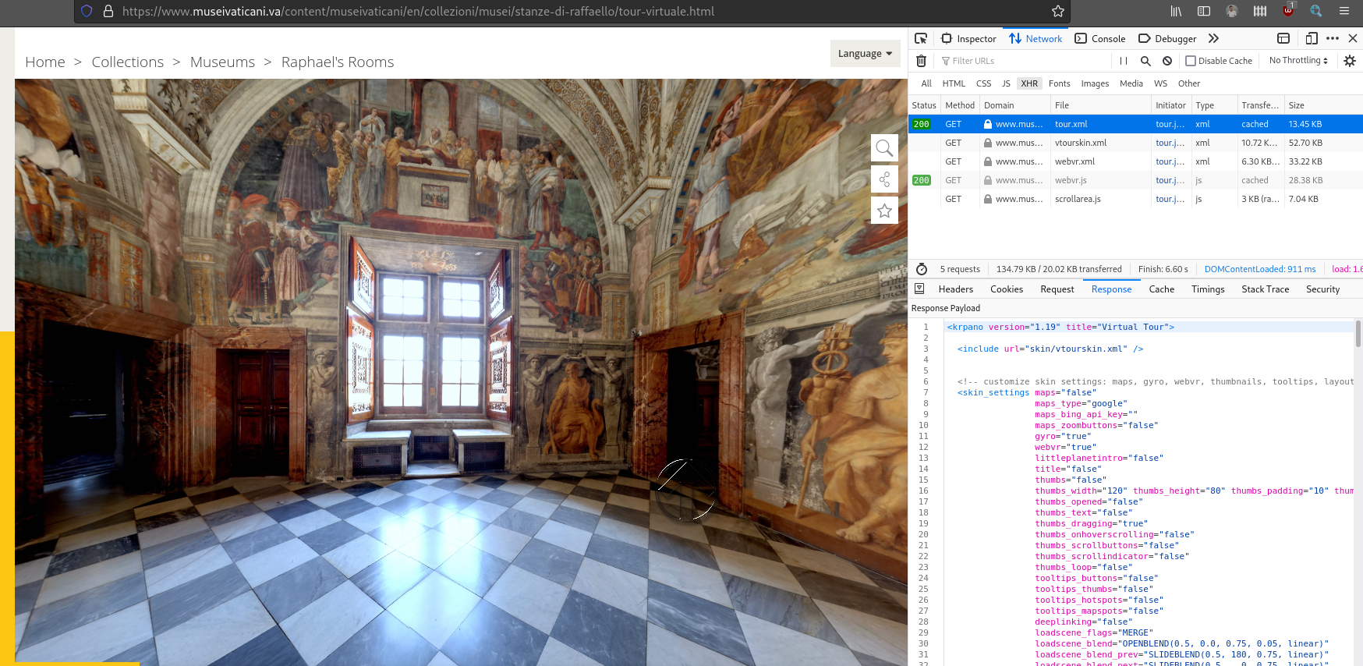1363x666 pixels.
Task: Sort by the Size column header
Action: click(1323, 105)
